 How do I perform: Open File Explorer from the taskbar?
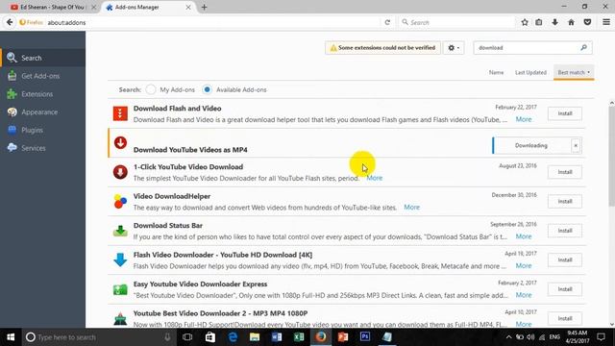pos(255,337)
